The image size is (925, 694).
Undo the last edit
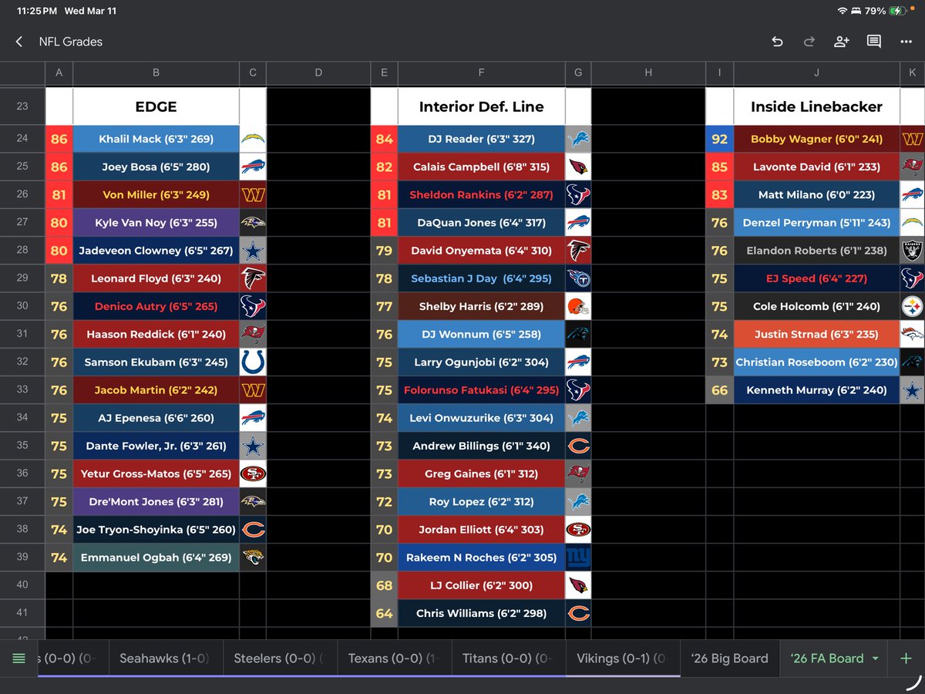tap(777, 42)
